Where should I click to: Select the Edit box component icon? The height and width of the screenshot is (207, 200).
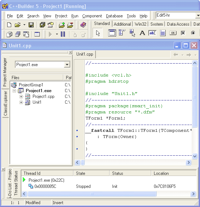(152, 33)
